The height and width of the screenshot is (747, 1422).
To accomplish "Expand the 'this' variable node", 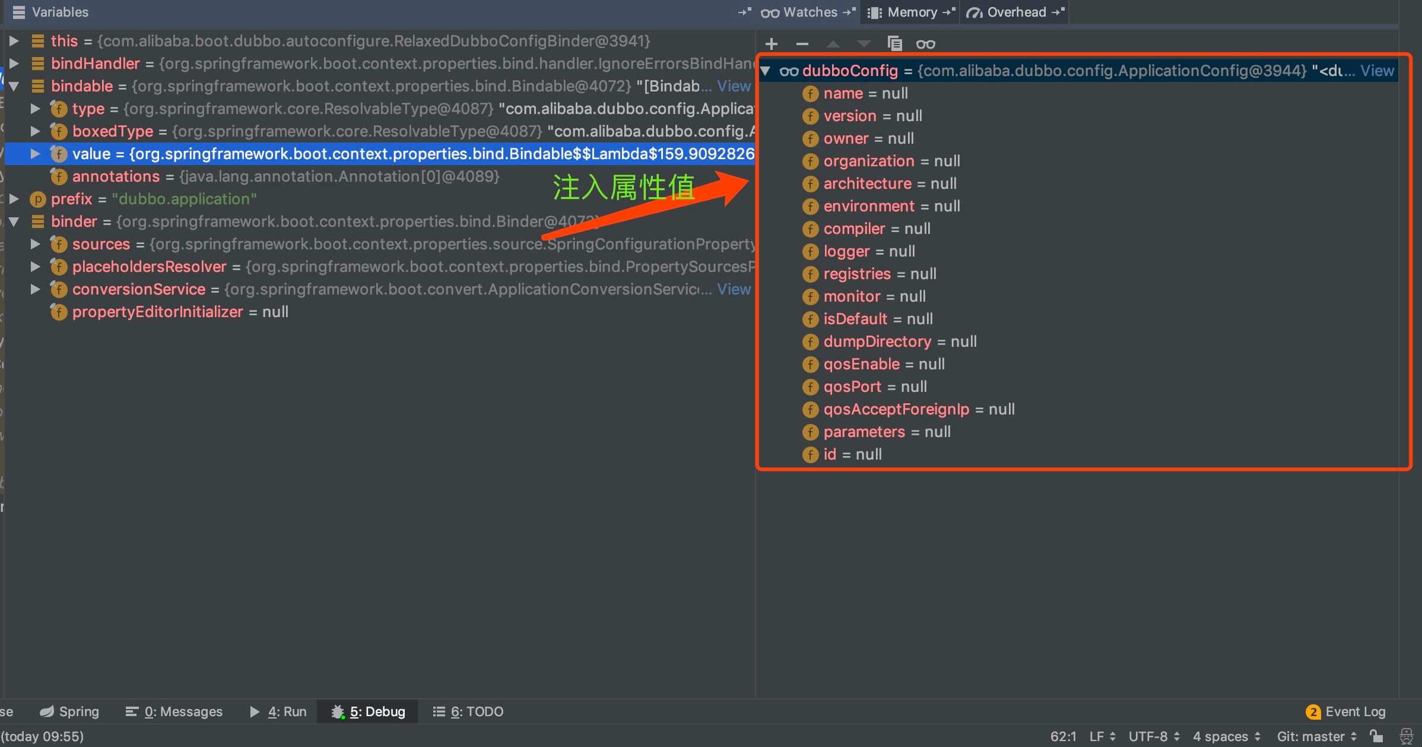I will point(14,41).
